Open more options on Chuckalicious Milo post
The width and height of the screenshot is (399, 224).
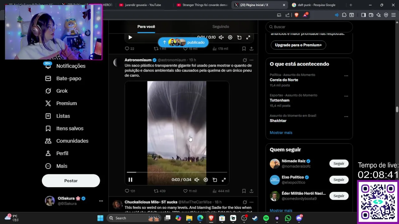coord(251,202)
